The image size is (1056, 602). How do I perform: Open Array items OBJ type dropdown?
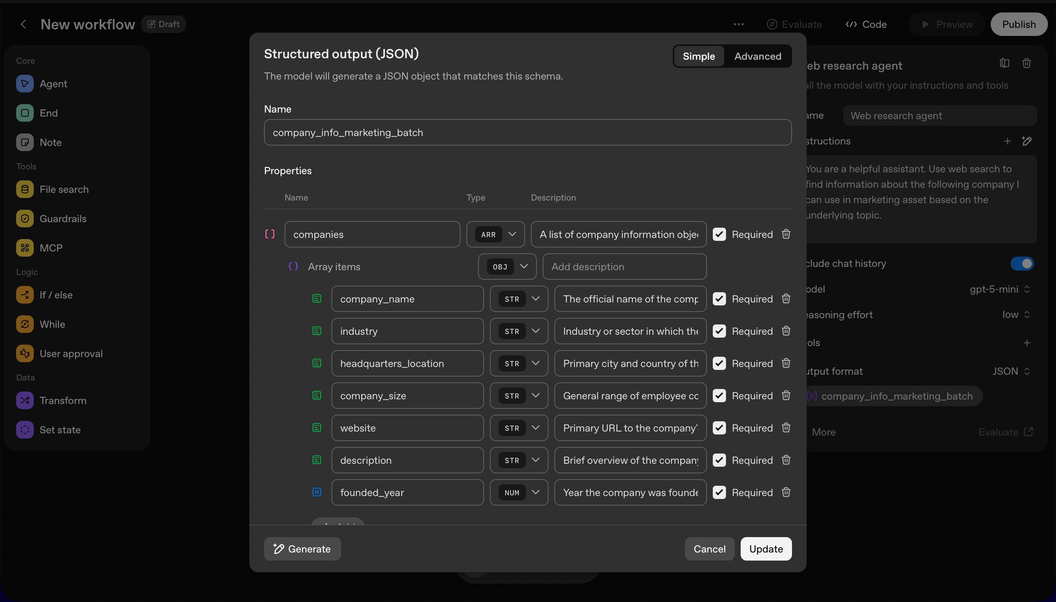tap(507, 267)
